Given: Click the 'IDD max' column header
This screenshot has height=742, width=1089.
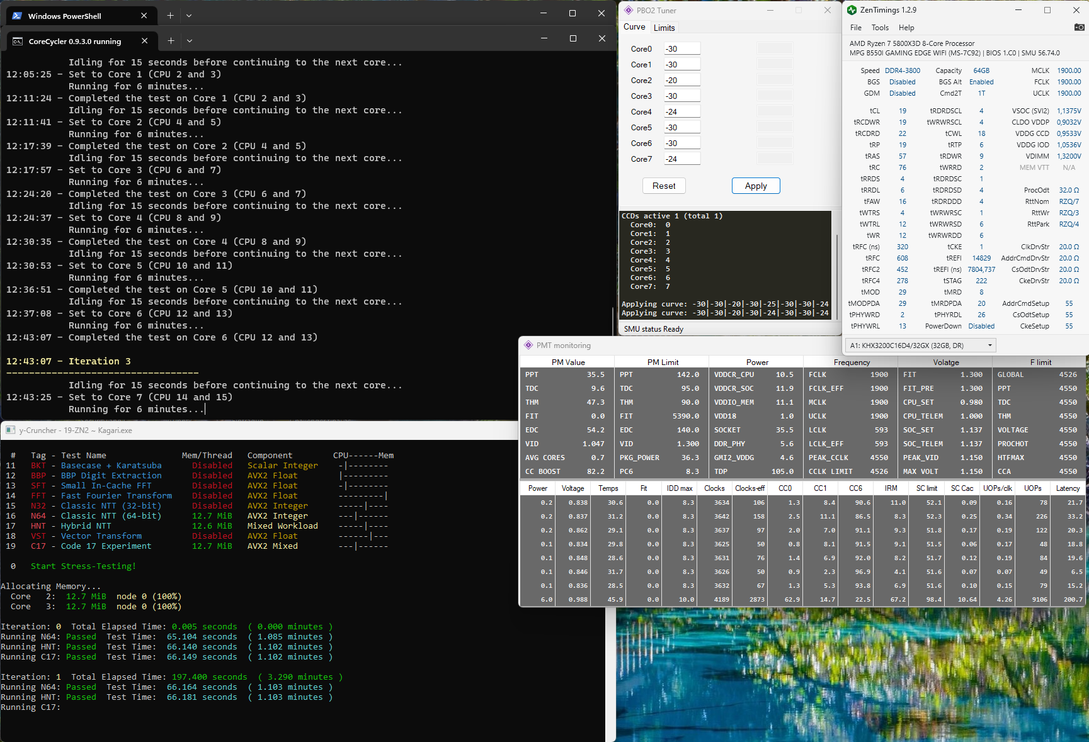Looking at the screenshot, I should 680,488.
